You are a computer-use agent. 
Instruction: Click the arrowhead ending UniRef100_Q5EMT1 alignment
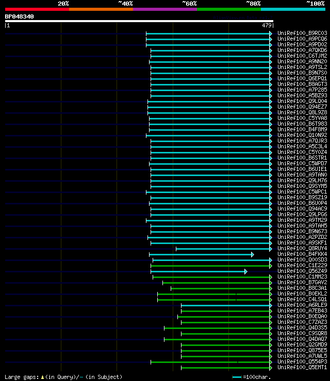click(x=271, y=368)
